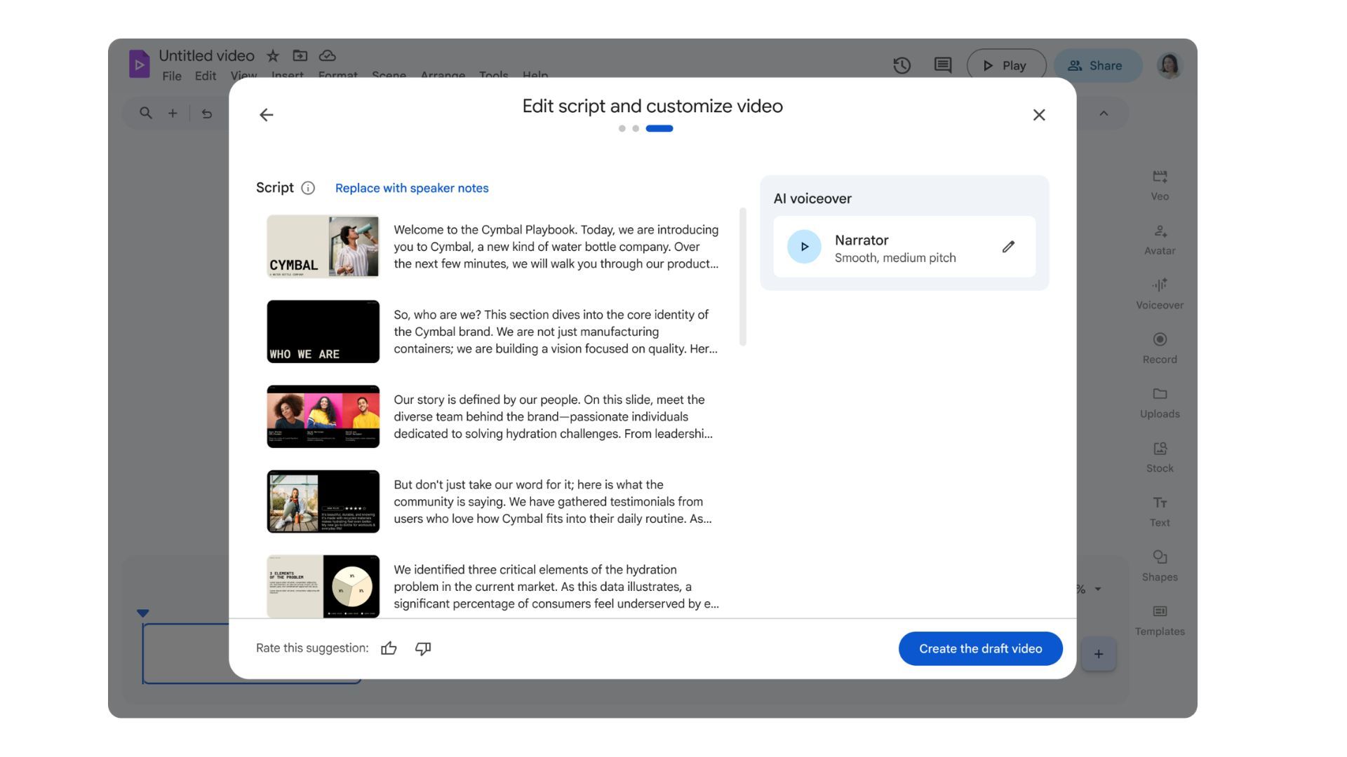Viewport: 1347px width, 757px height.
Task: Click the undo arrow in toolbar
Action: 206,113
